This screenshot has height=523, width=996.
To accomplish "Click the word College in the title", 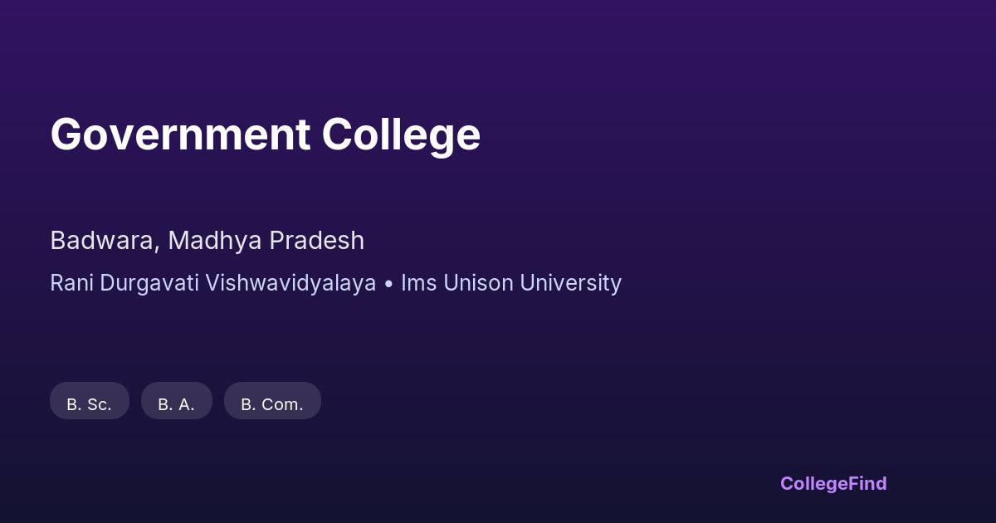I will [402, 134].
